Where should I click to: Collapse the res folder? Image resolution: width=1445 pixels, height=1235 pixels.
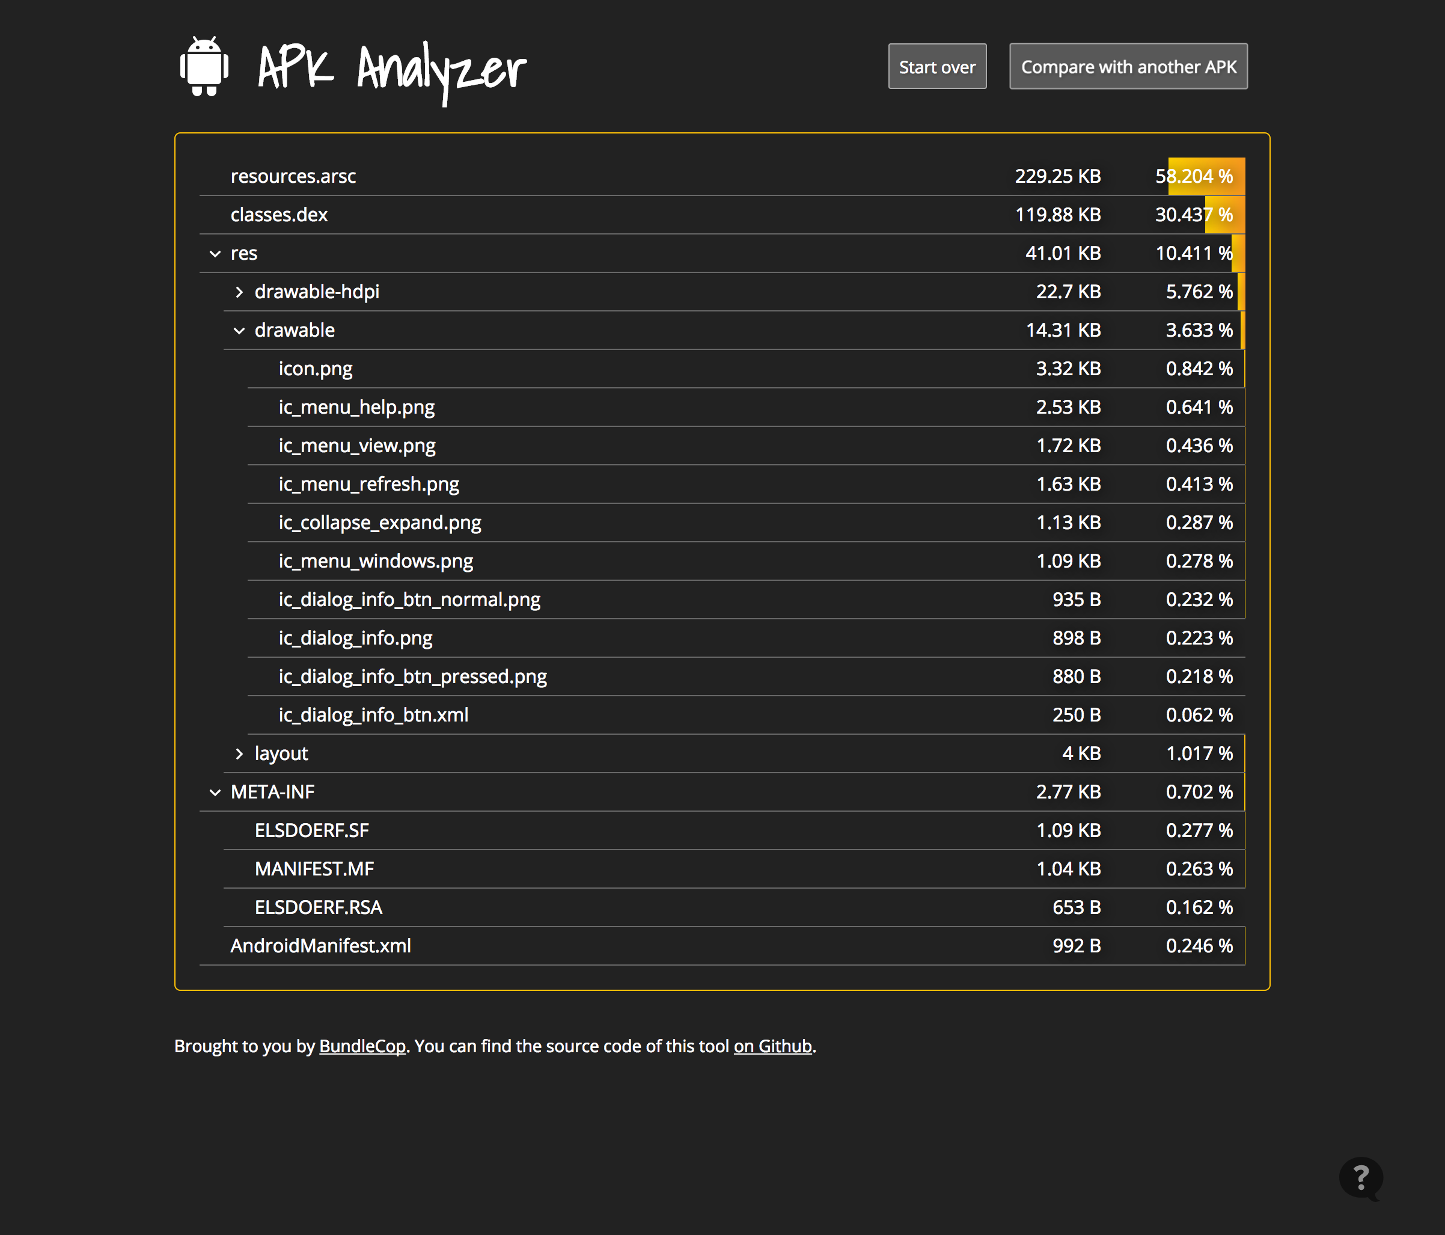point(215,253)
